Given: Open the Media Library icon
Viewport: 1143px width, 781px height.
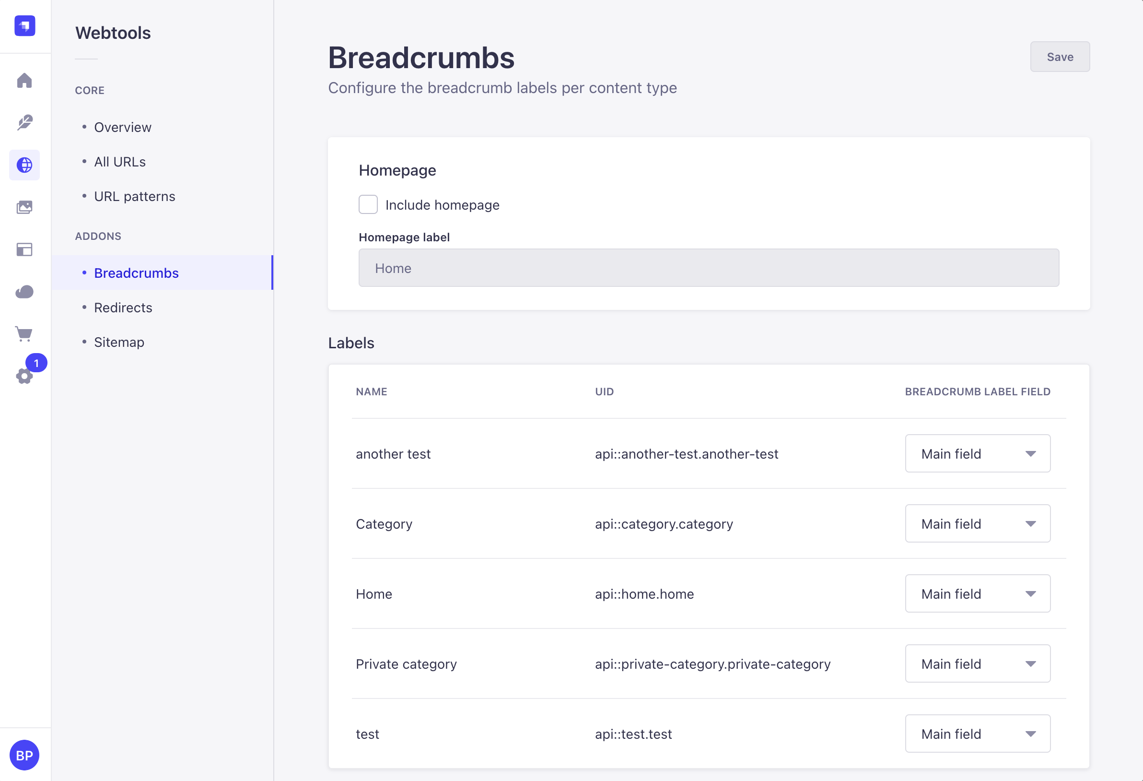Looking at the screenshot, I should [x=24, y=207].
